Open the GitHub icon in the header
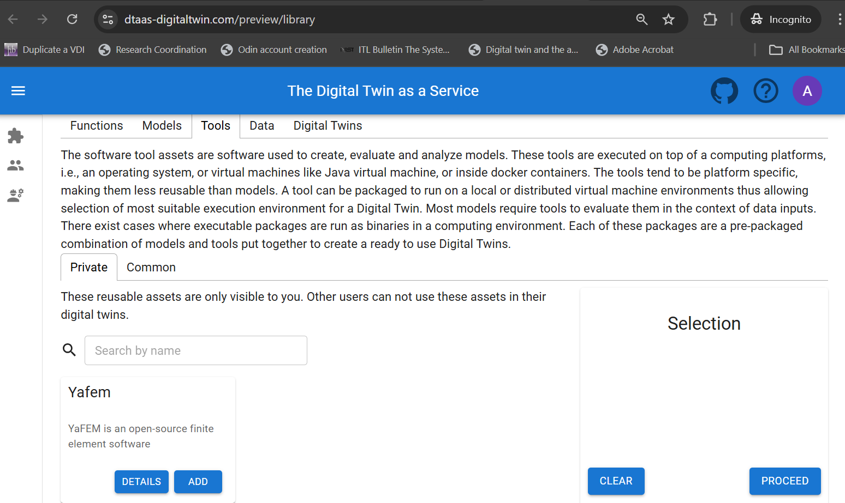The image size is (845, 503). pos(724,90)
